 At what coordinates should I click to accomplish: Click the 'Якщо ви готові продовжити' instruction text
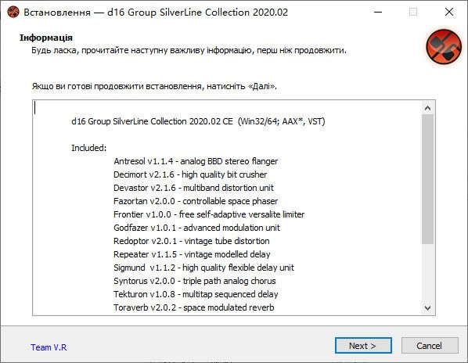click(154, 86)
